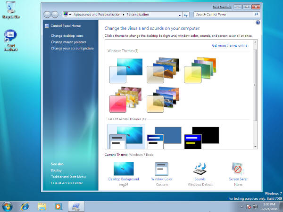Click the theme list scroll down arrow
The image size is (283, 212).
click(255, 147)
